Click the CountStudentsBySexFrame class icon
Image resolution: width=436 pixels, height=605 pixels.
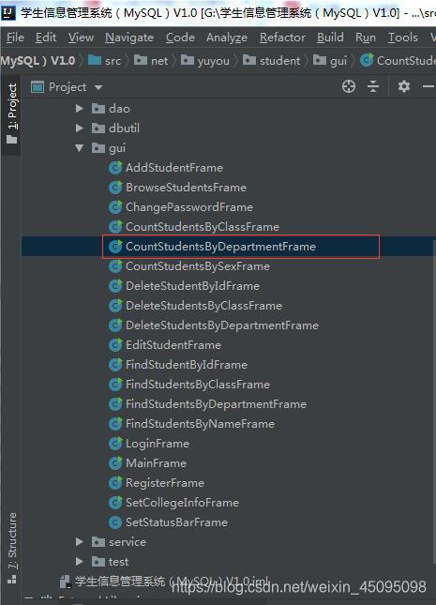click(115, 265)
